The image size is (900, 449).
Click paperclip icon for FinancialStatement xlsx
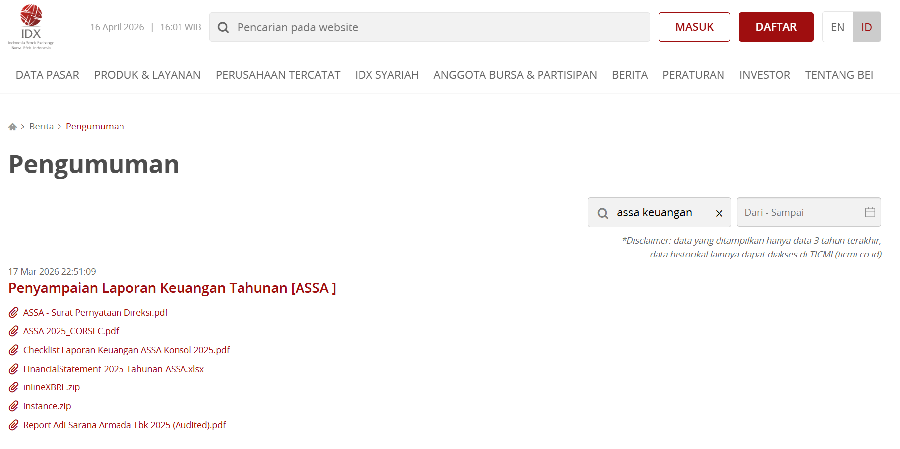click(14, 369)
